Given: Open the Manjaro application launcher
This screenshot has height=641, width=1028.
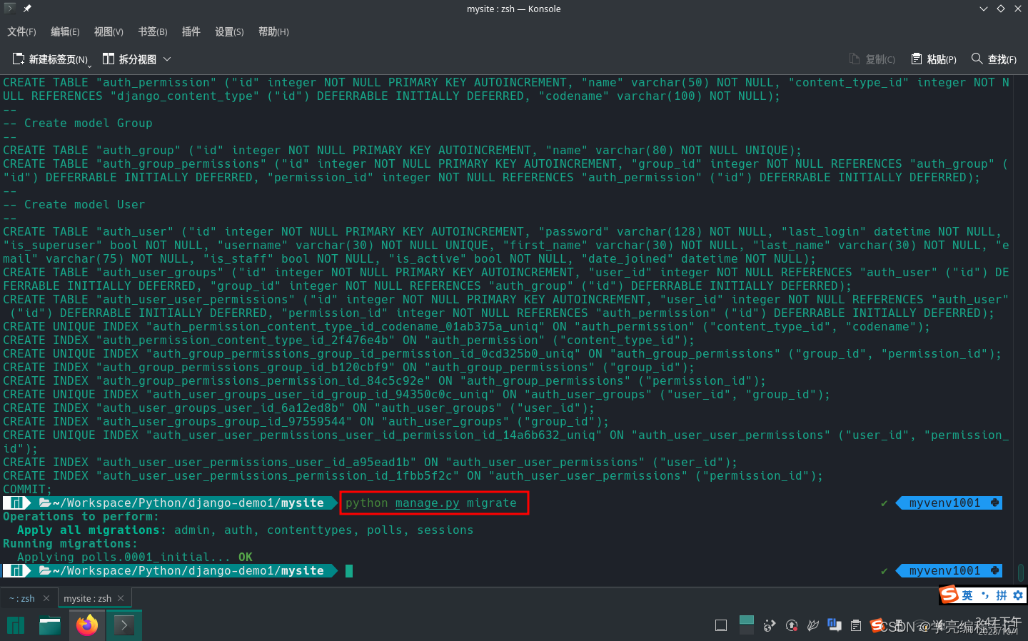Looking at the screenshot, I should point(16,625).
